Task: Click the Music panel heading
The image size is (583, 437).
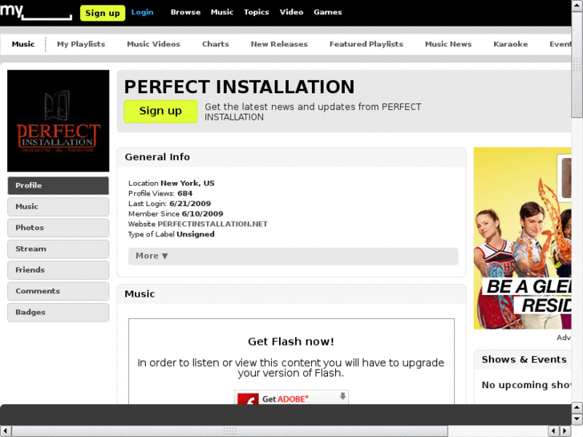Action: pos(140,293)
